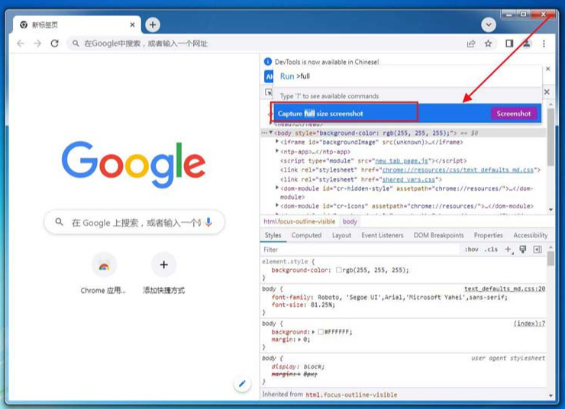Close the DevTools panel
565x409 pixels.
[547, 92]
